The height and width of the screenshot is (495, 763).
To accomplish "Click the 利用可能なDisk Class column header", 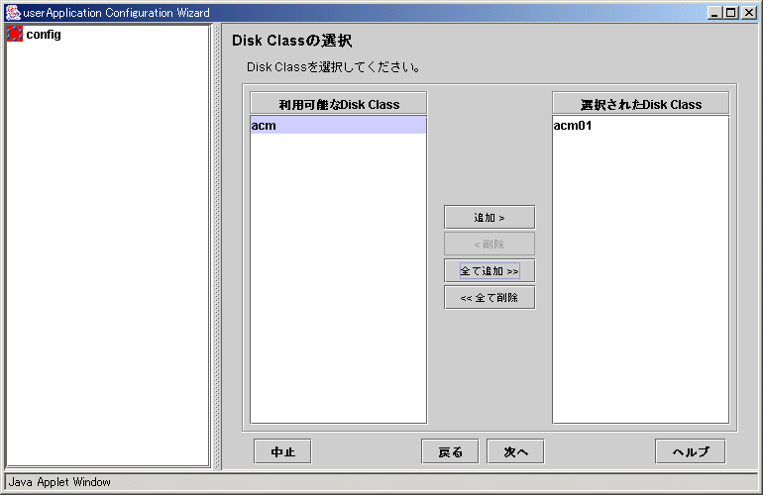I will click(339, 104).
